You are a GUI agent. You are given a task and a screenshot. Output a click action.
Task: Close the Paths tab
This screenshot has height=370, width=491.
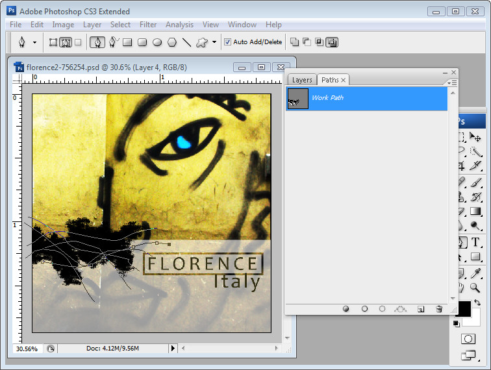click(x=343, y=80)
